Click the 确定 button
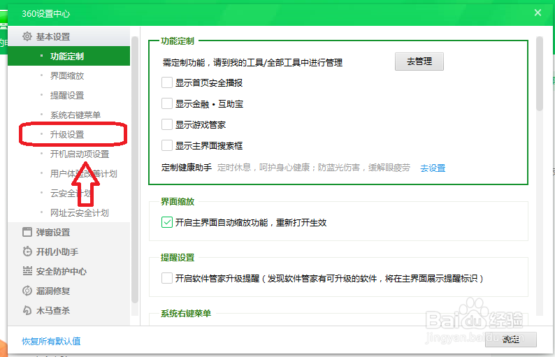Image resolution: width=555 pixels, height=357 pixels. pyautogui.click(x=511, y=340)
